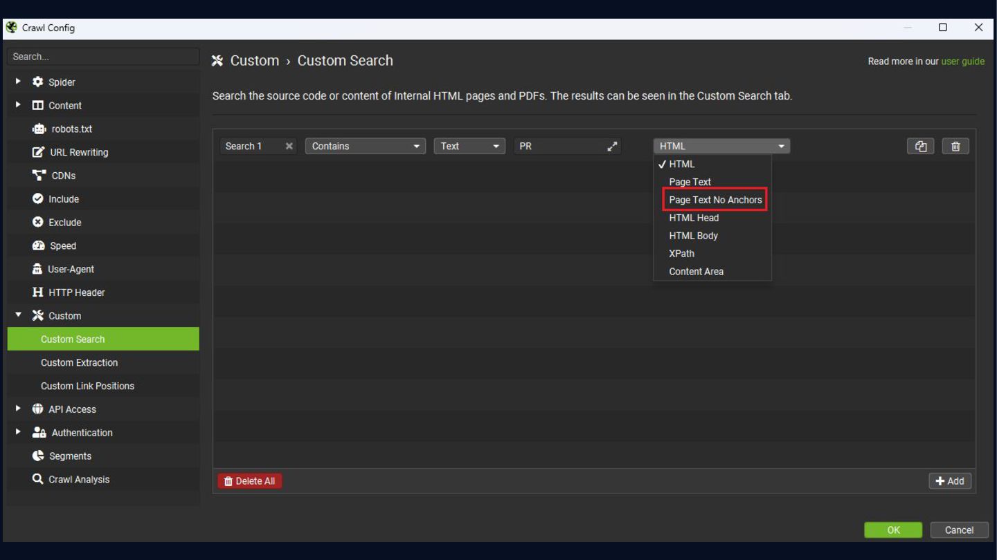Screen dimensions: 997x560
Task: Open User-Agent settings
Action: 103,269
